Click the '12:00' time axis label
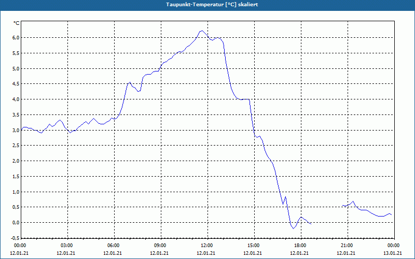Image resolution: width=415 pixels, height=259 pixels. [206, 246]
